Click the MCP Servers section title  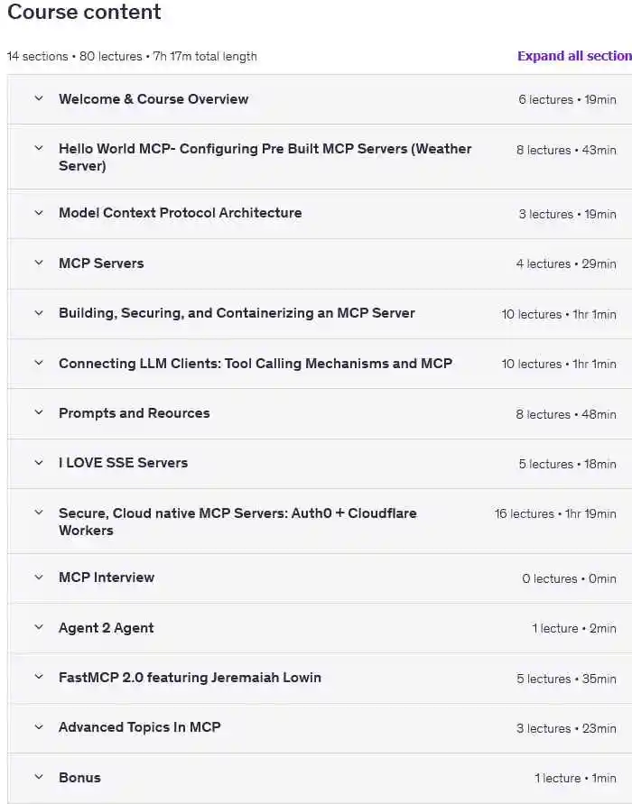click(101, 263)
